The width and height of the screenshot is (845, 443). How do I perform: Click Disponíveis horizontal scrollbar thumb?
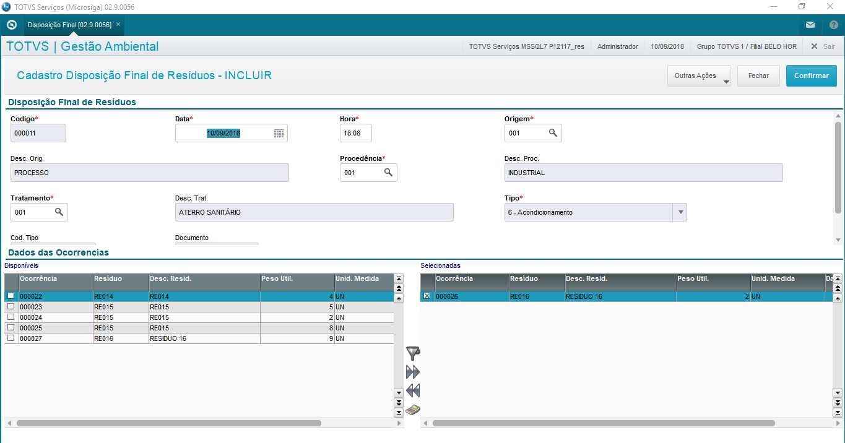click(x=169, y=423)
